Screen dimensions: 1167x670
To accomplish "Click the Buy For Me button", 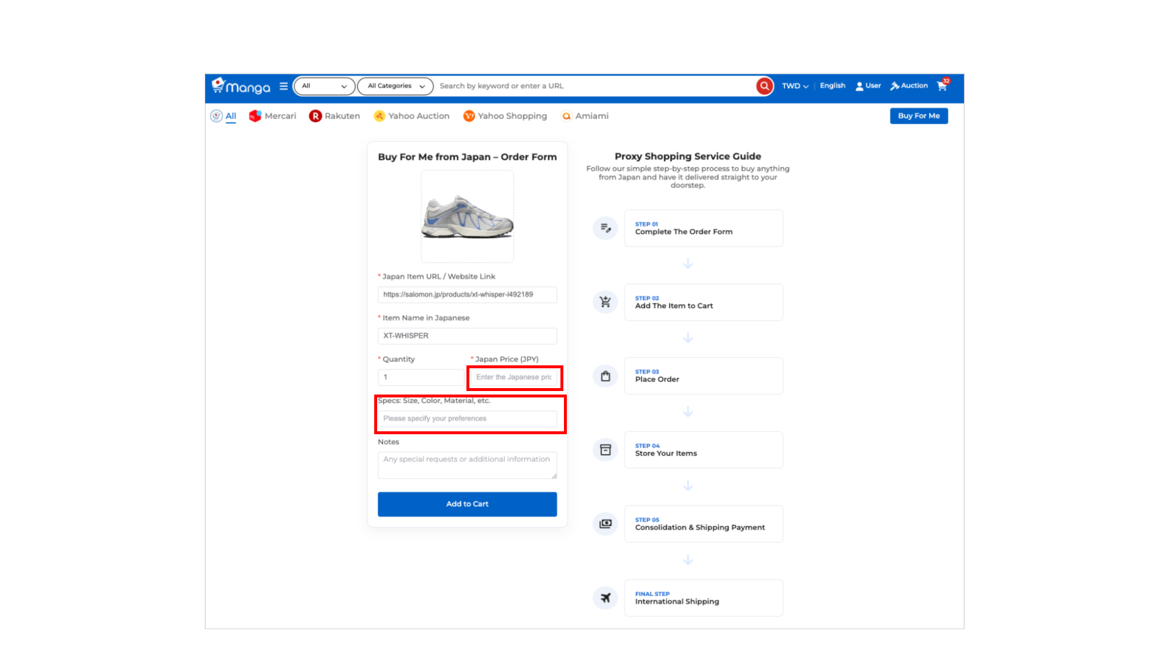I will coord(918,116).
